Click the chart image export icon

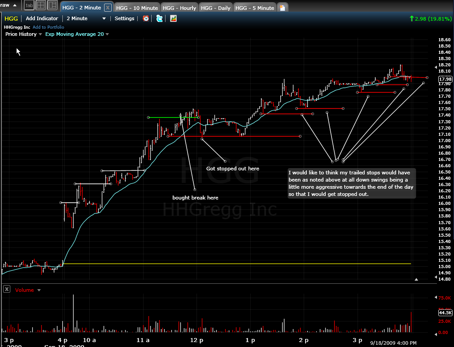(173, 18)
